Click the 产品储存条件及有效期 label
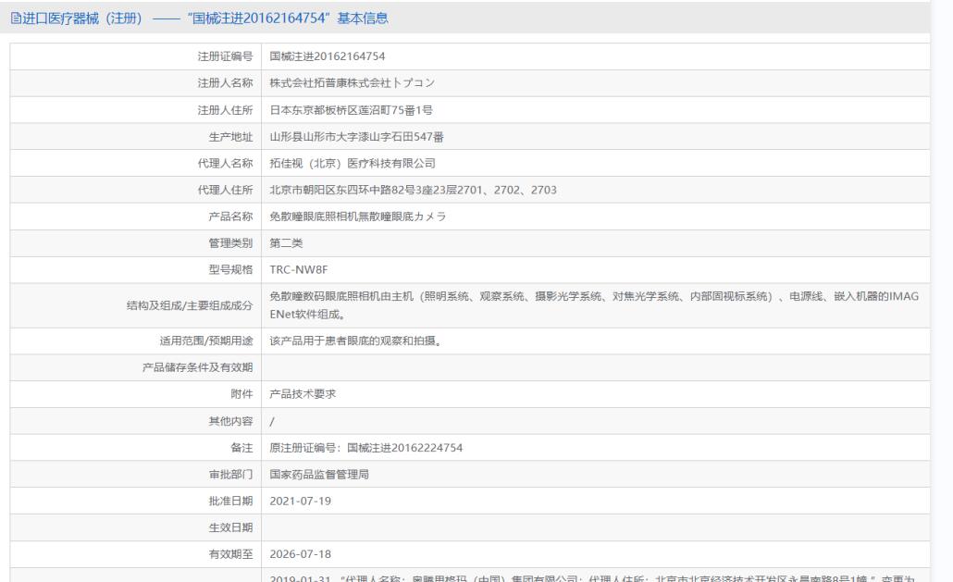This screenshot has height=582, width=953. pos(197,367)
